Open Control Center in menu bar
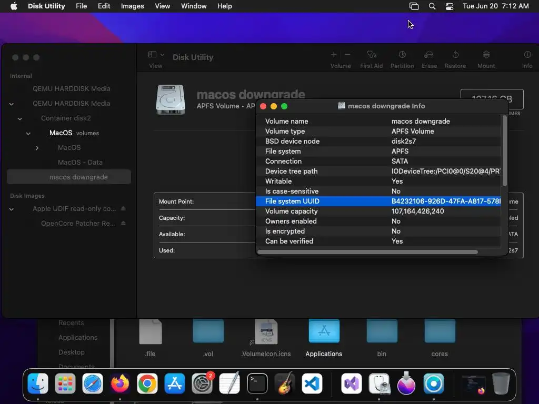 [x=450, y=6]
